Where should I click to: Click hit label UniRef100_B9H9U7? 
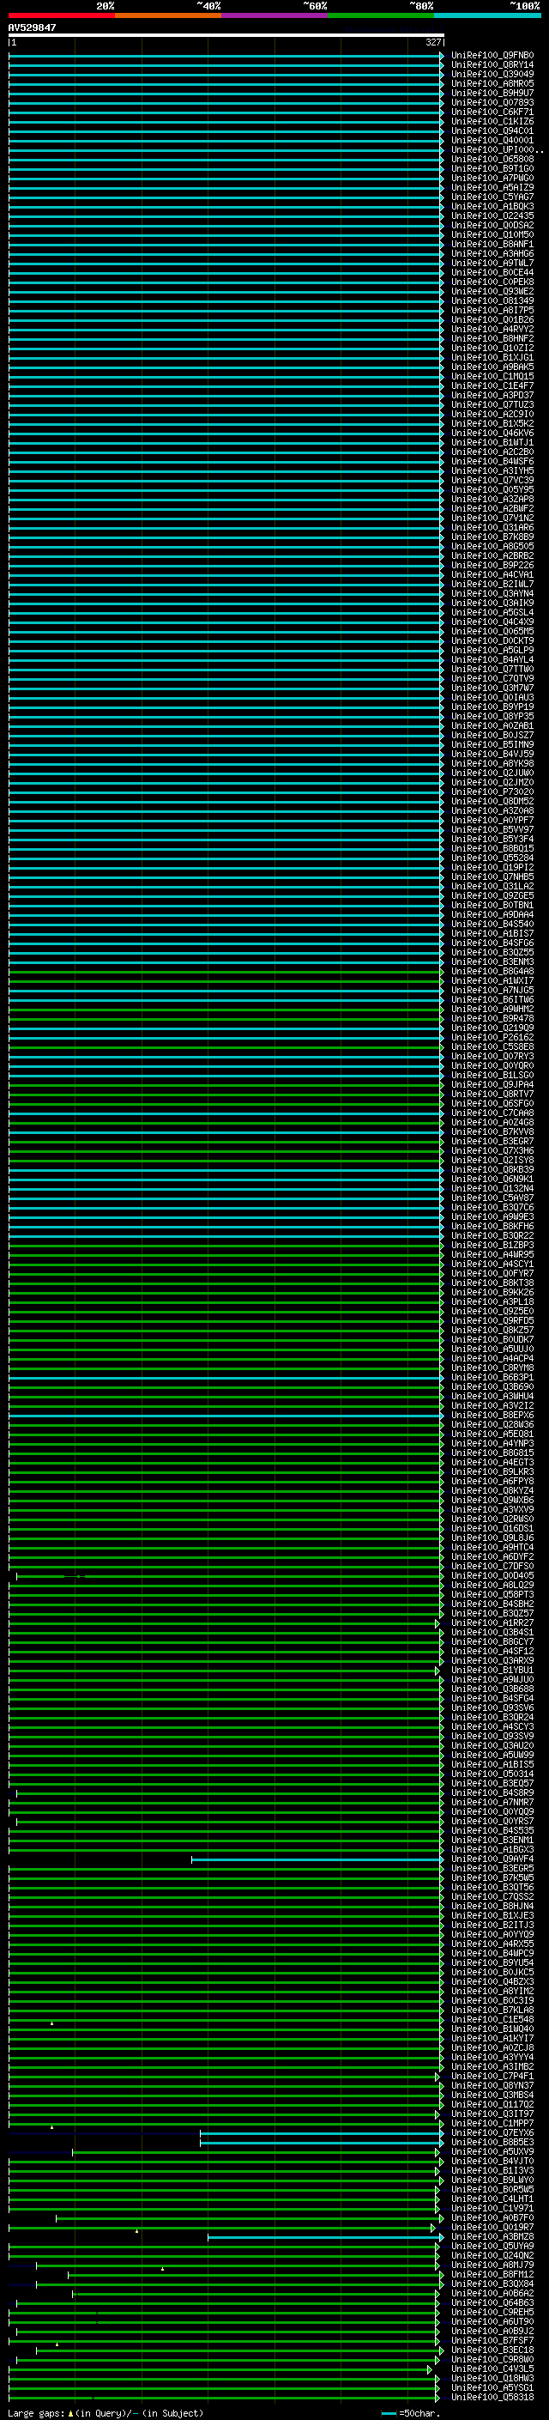pos(492,93)
